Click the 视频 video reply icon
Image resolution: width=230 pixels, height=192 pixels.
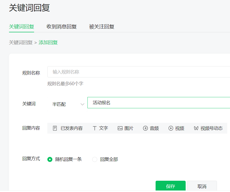pos(176,128)
